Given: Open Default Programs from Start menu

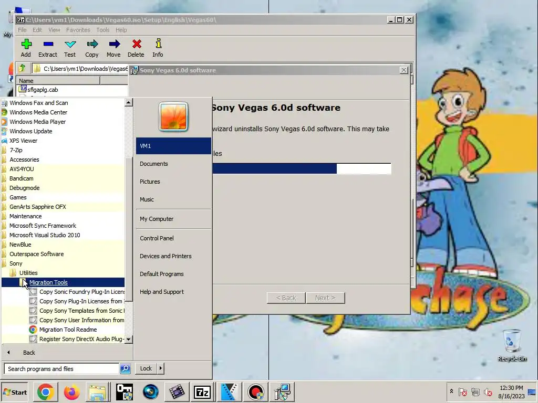Looking at the screenshot, I should point(162,274).
